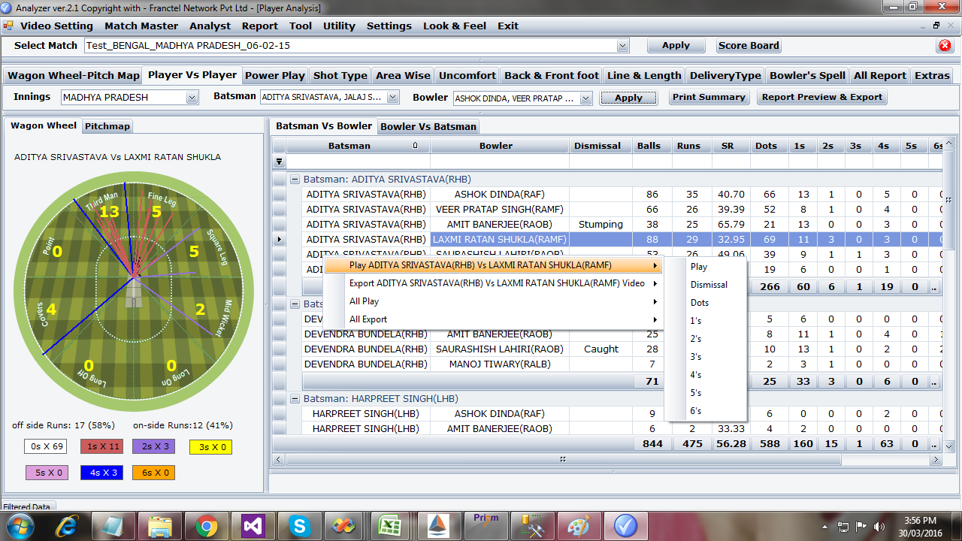This screenshot has height=541, width=962.
Task: Open the Prism app in the taskbar
Action: [x=486, y=526]
